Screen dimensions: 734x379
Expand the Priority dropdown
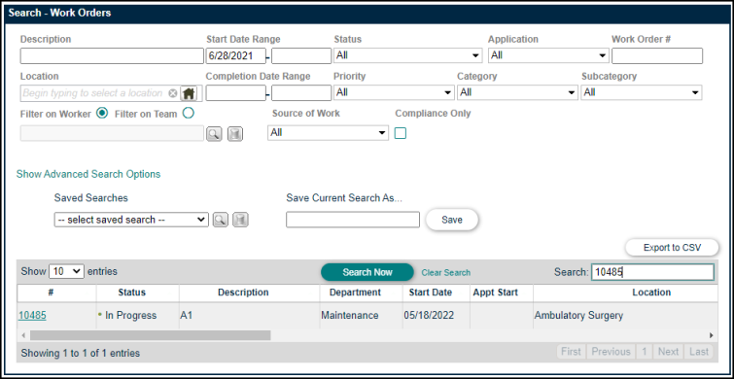pos(394,92)
